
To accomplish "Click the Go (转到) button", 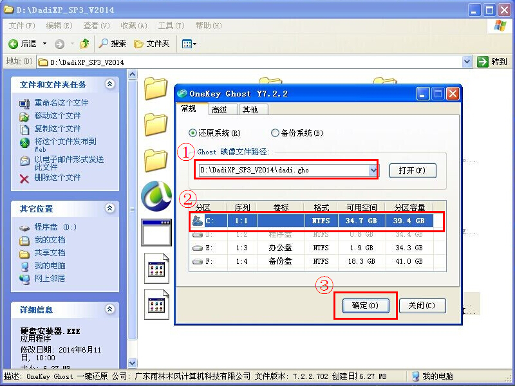I will (x=492, y=61).
